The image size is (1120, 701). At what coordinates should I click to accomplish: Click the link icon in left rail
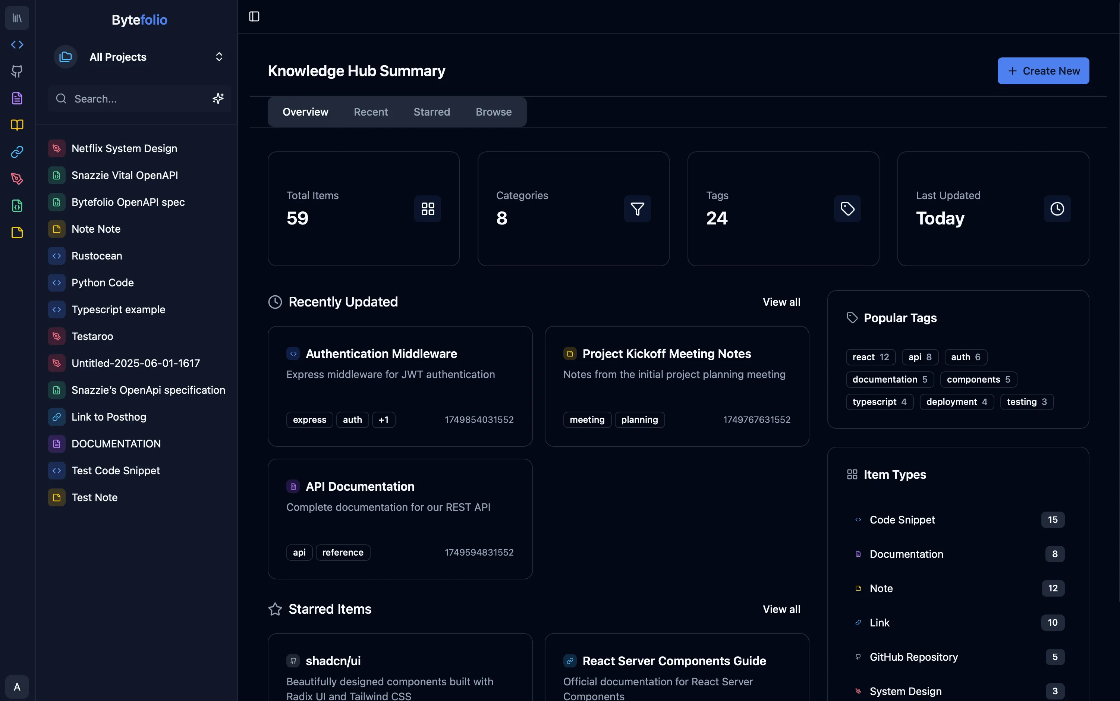pyautogui.click(x=17, y=152)
